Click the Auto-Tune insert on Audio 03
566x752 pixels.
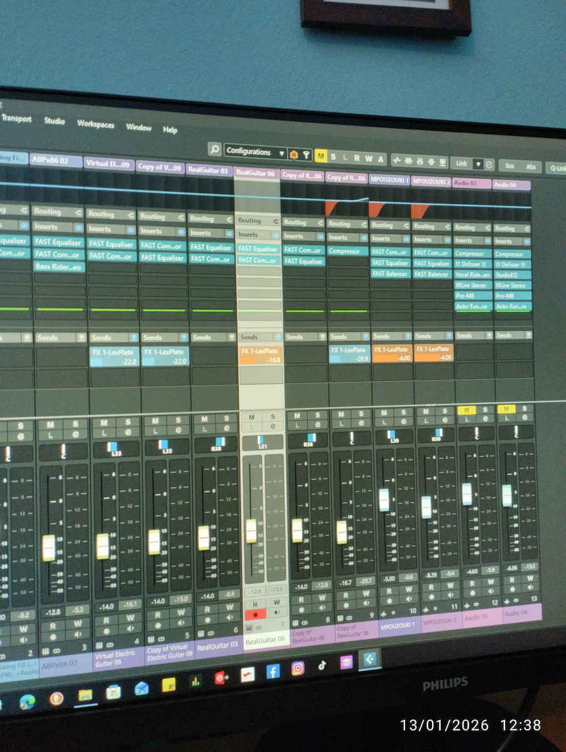click(473, 306)
